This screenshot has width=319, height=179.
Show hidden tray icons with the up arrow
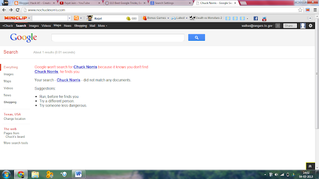point(265,175)
